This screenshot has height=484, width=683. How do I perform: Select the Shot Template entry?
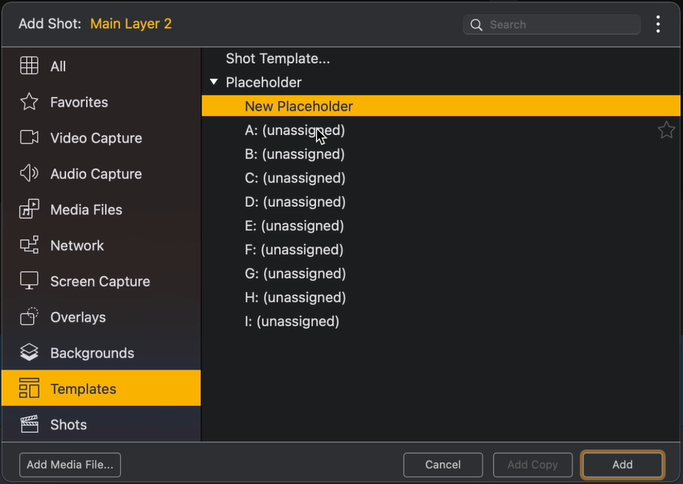277,59
